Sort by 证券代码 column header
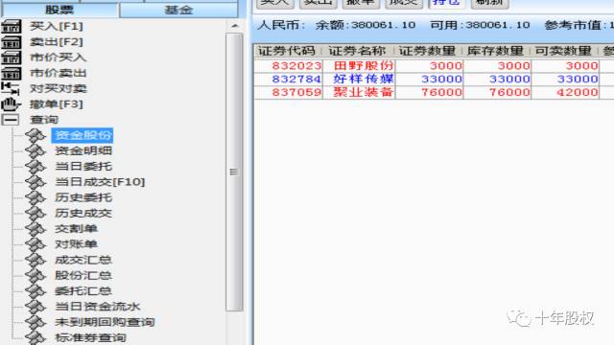Image resolution: width=614 pixels, height=345 pixels. [x=287, y=51]
